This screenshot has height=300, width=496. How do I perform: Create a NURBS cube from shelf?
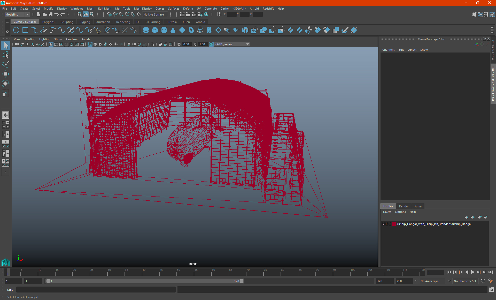tap(155, 30)
